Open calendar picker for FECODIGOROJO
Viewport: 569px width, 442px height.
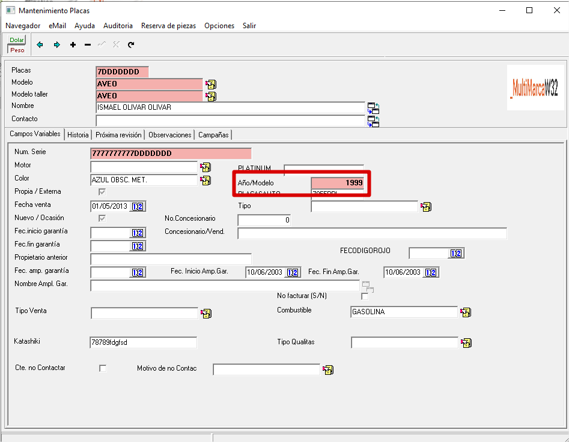pos(456,253)
